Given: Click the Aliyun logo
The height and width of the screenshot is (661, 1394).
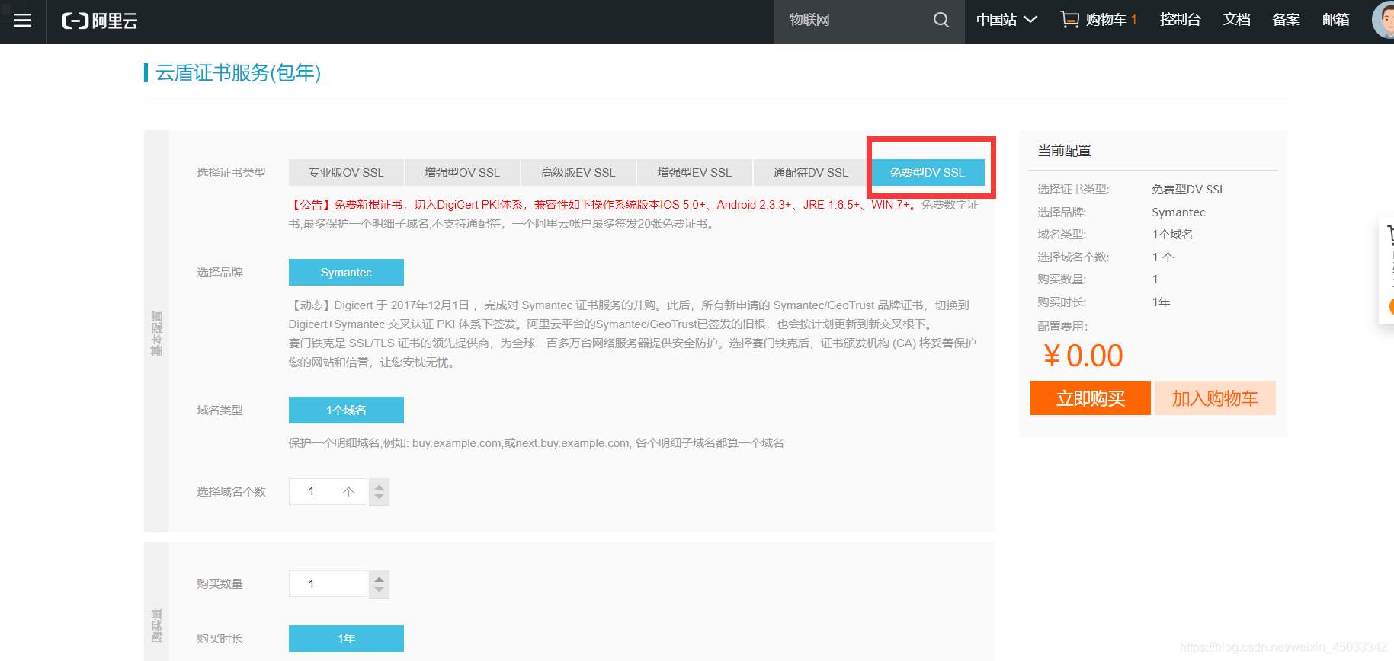Looking at the screenshot, I should pyautogui.click(x=100, y=21).
